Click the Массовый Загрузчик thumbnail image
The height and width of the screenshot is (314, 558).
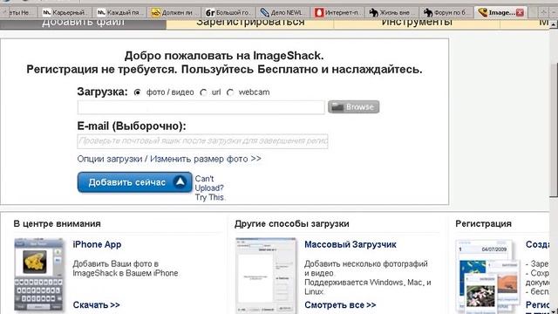pyautogui.click(x=266, y=276)
